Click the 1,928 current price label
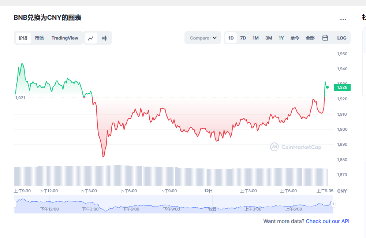Viewport: 366px width, 238px height. pyautogui.click(x=342, y=87)
